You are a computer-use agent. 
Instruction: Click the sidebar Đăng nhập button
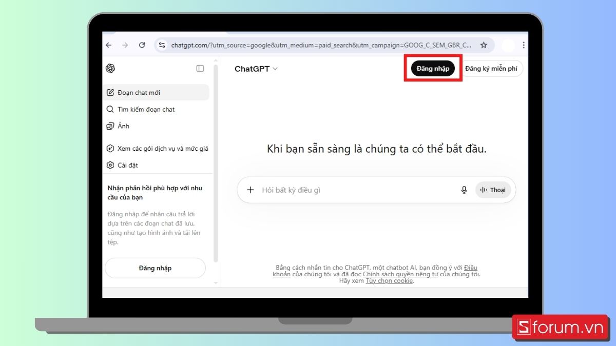tap(155, 268)
